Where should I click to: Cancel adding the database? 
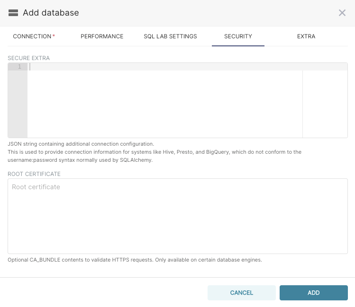click(242, 293)
